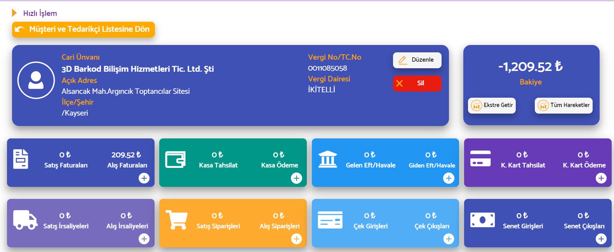Click the Vergi Dairesi label
The width and height of the screenshot is (614, 252).
(329, 79)
